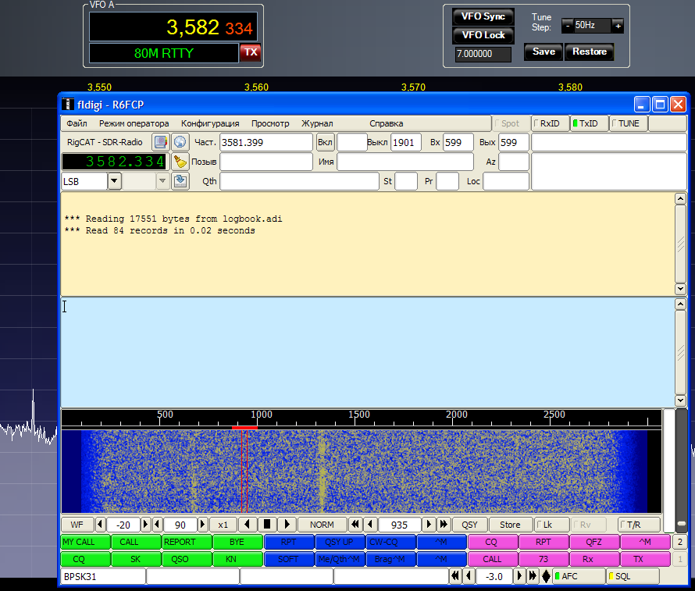The image size is (695, 591).
Task: Open the logbook icon next to RigCAT
Action: [160, 142]
